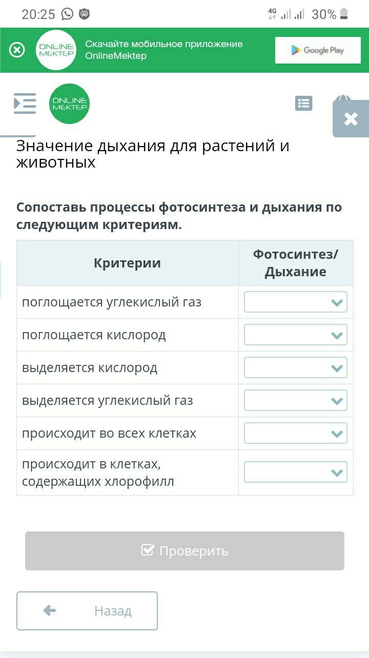369x658 pixels.
Task: Open the side menu hamburger icon
Action: [x=25, y=104]
